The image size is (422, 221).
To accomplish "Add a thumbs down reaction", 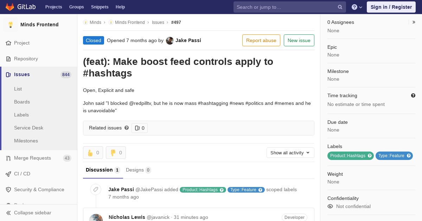I will (116, 153).
